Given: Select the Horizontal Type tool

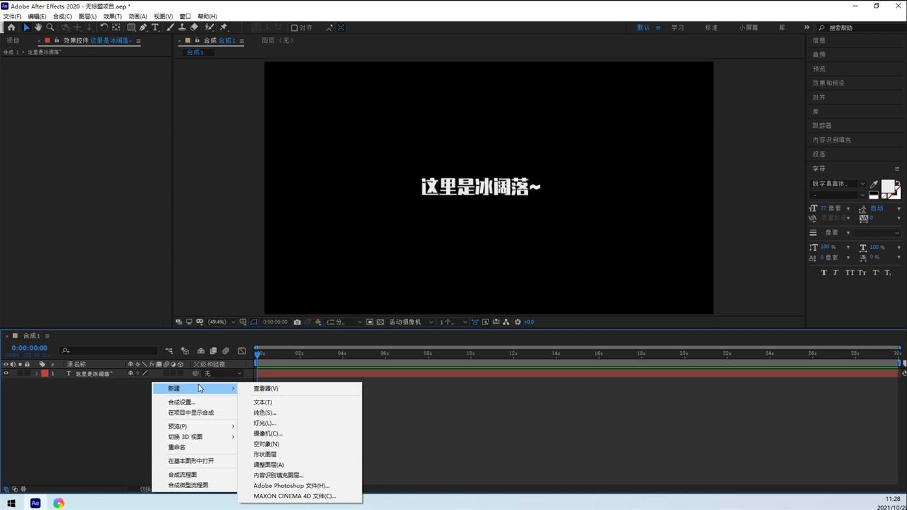Looking at the screenshot, I should [155, 27].
